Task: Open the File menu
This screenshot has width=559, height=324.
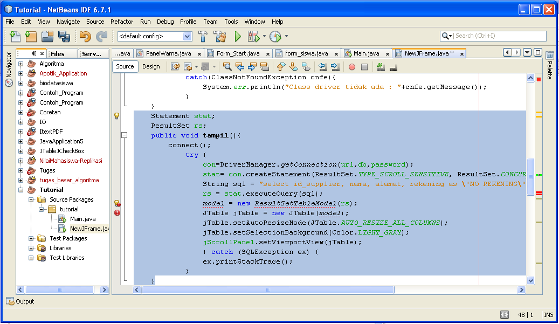Action: pos(10,22)
